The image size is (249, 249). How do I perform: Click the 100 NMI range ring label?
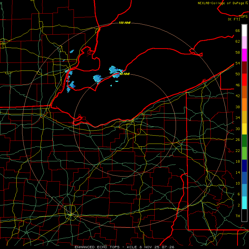tap(124, 23)
